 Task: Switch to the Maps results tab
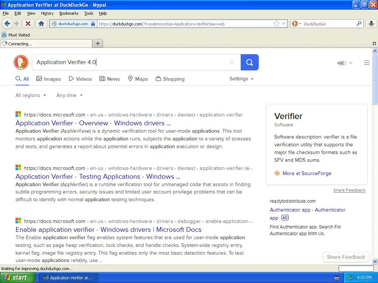click(138, 79)
